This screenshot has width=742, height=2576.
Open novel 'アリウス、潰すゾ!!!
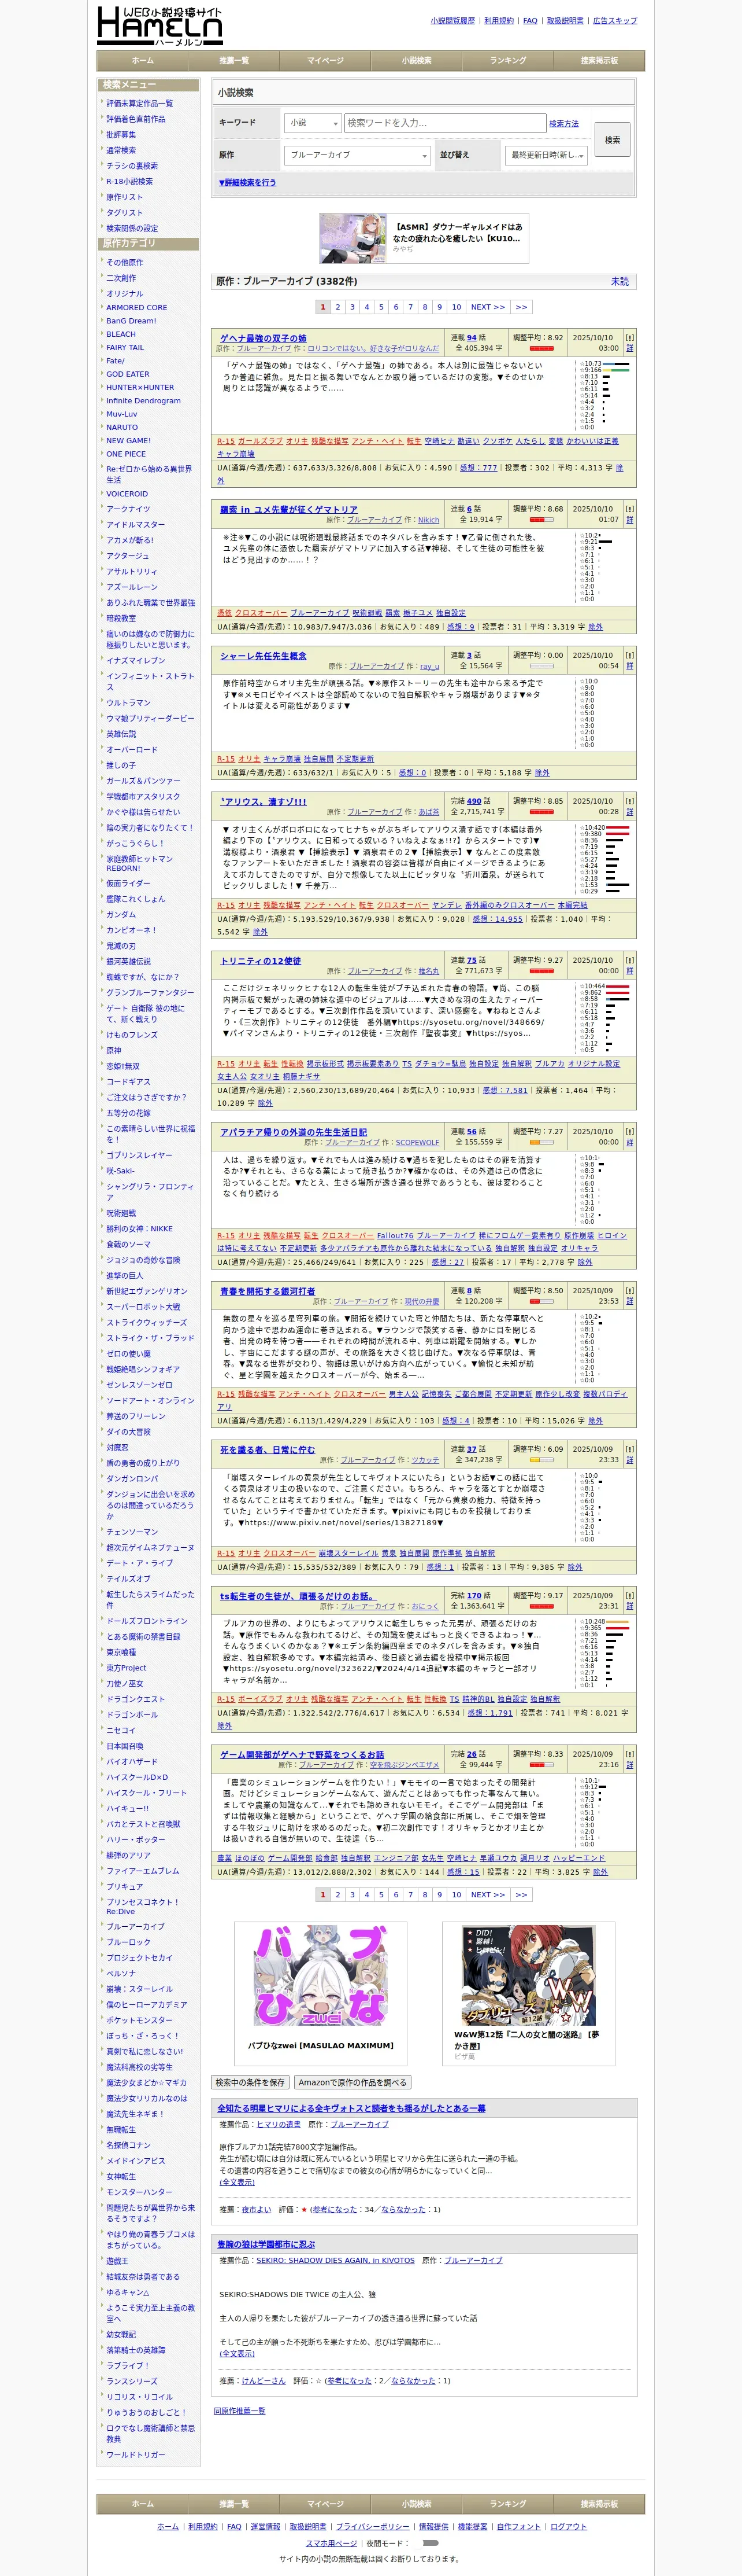click(264, 801)
